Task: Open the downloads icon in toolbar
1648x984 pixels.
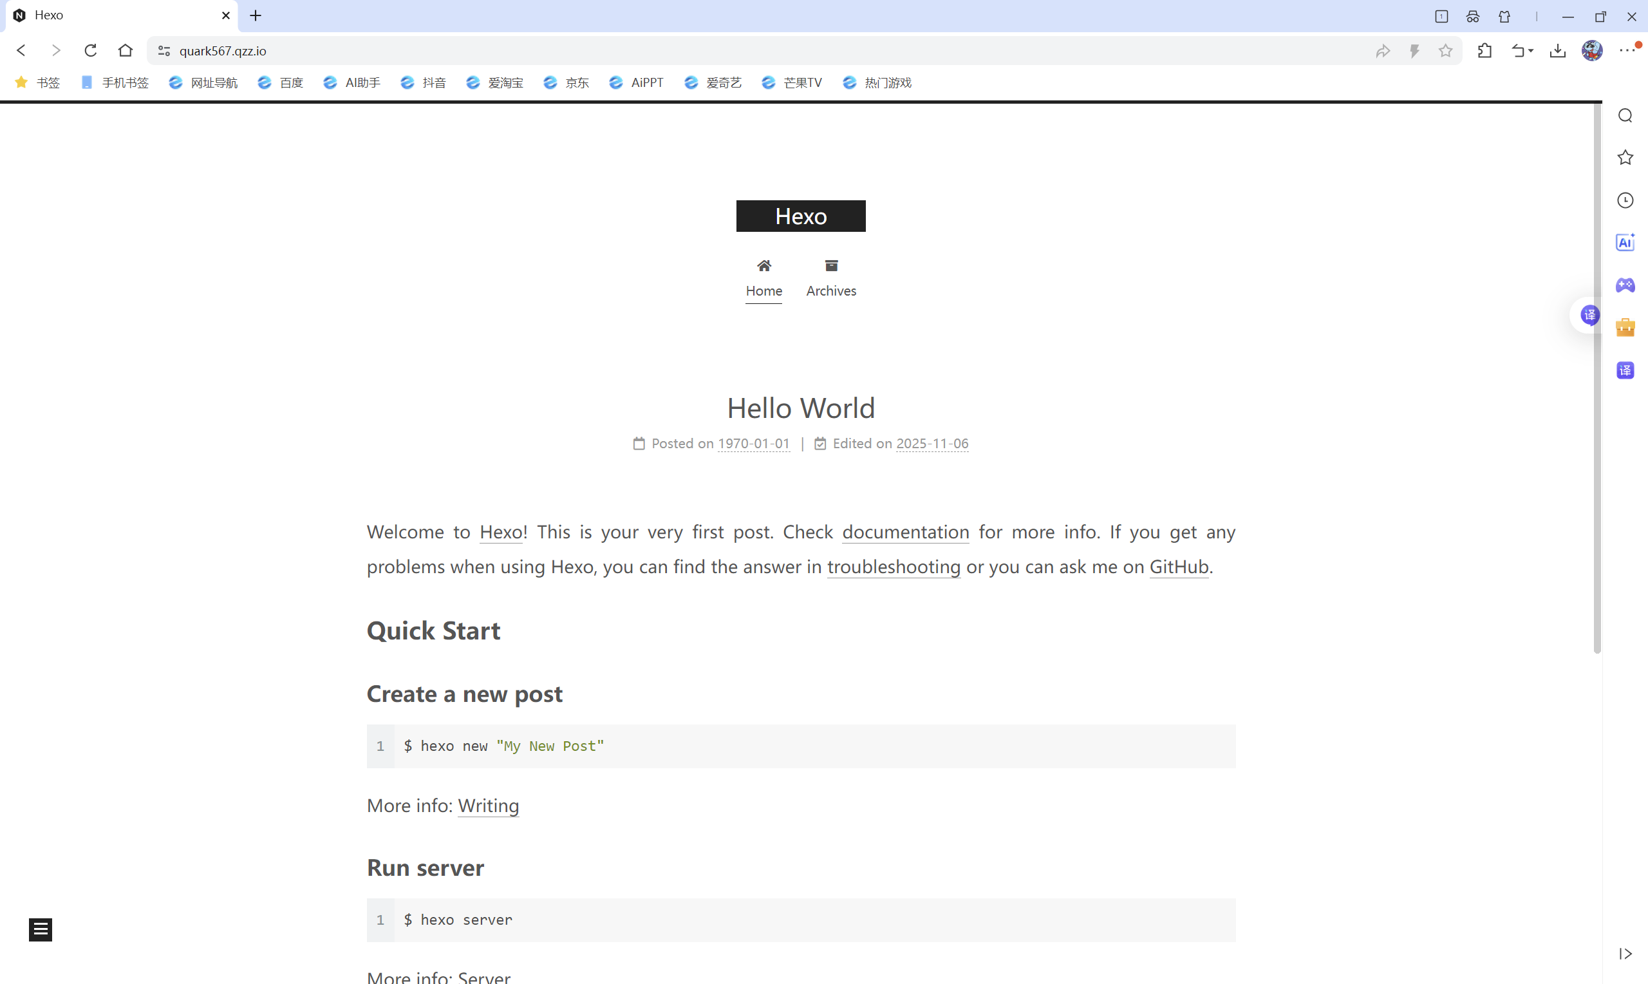Action: tap(1557, 51)
